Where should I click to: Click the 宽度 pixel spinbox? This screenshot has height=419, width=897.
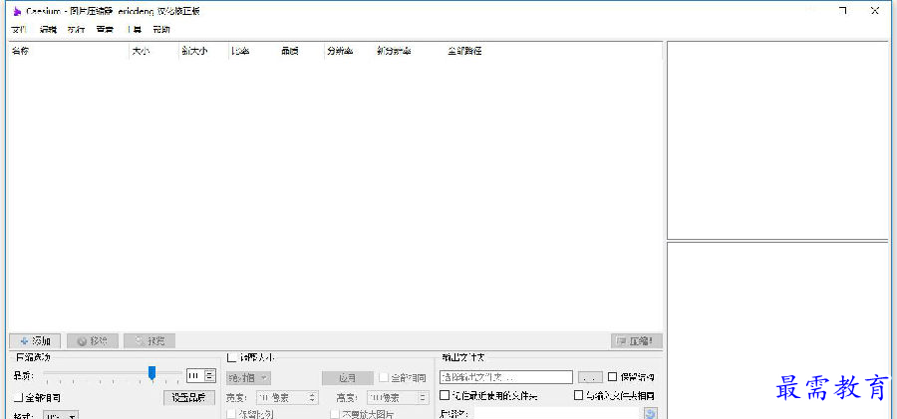(287, 397)
